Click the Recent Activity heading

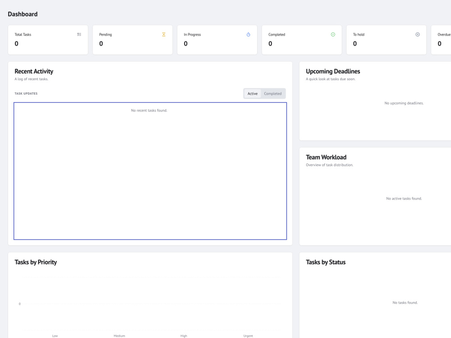pos(34,71)
